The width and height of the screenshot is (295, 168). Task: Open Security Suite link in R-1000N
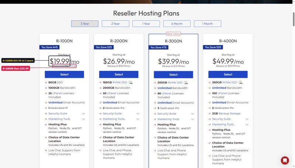(x=58, y=113)
